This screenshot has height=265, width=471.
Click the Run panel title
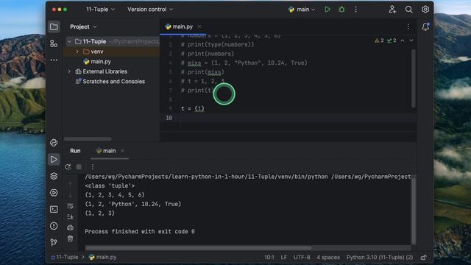[x=75, y=151]
